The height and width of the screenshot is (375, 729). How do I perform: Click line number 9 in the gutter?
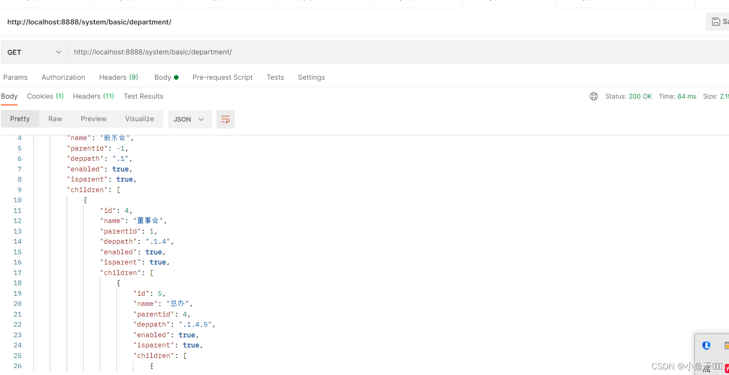(x=19, y=190)
